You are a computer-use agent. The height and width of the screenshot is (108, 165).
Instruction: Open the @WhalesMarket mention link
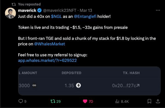tap(50, 44)
